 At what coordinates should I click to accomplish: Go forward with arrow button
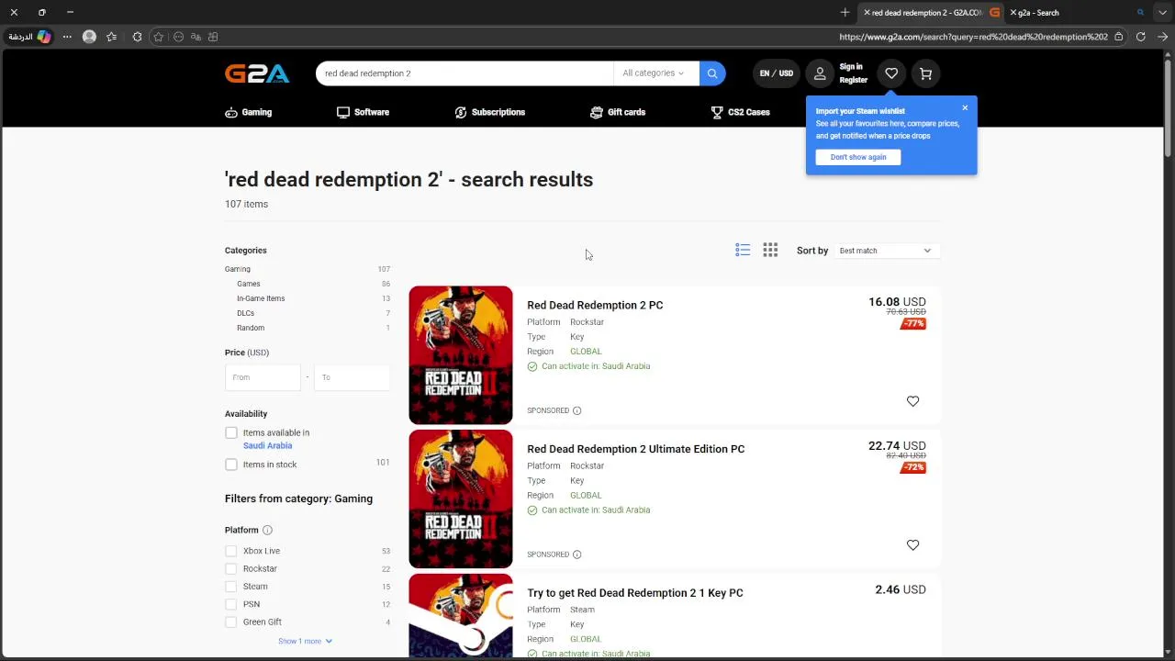tap(1162, 37)
